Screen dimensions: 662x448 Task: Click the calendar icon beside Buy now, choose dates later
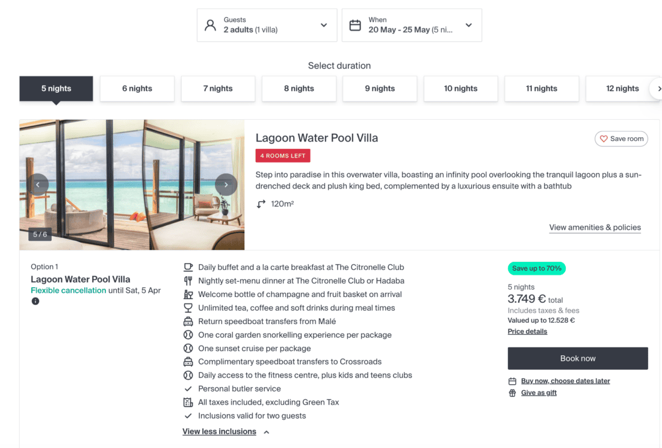click(x=512, y=381)
